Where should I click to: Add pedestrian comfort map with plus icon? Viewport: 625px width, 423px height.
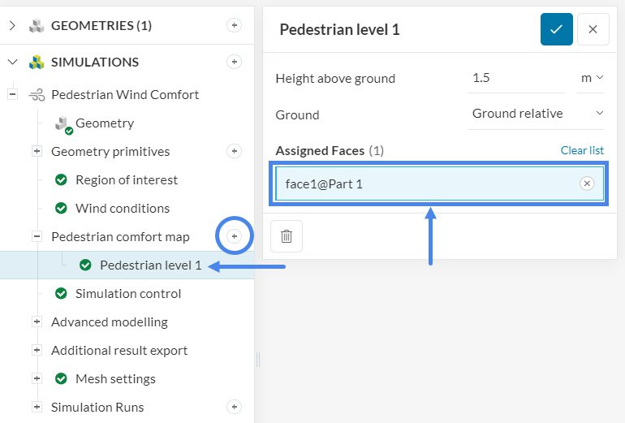tap(235, 236)
